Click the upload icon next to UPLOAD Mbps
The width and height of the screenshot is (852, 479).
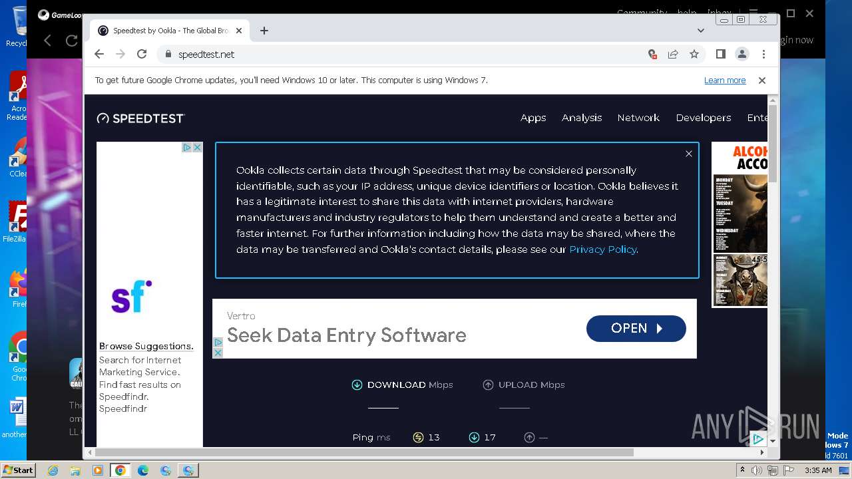(488, 385)
